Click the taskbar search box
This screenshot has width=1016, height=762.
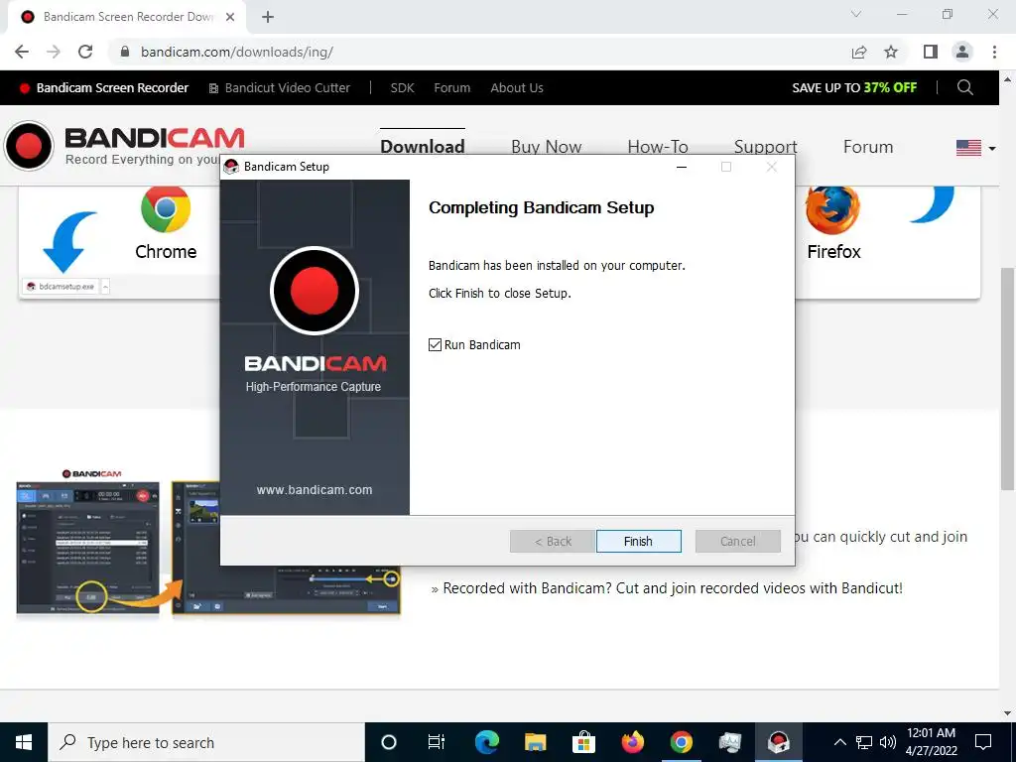click(x=206, y=742)
